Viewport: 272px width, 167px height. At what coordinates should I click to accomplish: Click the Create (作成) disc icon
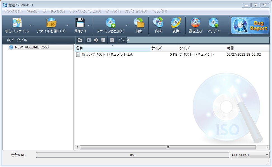[x=158, y=23]
